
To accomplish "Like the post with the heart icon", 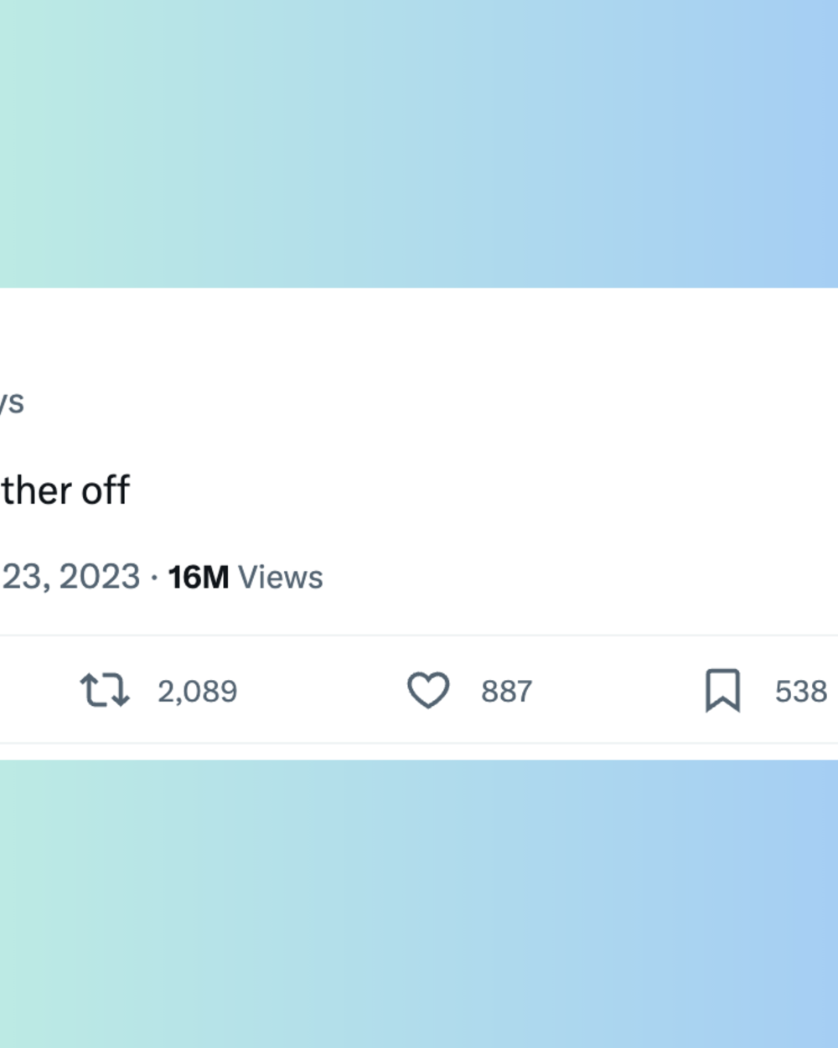I will click(x=428, y=691).
